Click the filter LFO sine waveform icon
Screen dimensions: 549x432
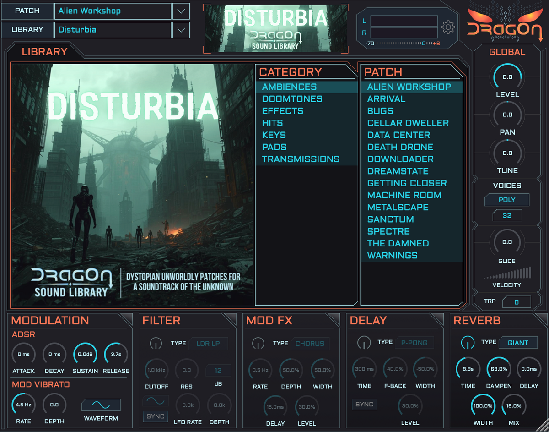156,401
